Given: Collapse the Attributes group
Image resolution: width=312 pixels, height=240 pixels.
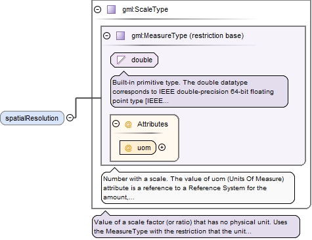Looking at the screenshot, I should [116, 124].
